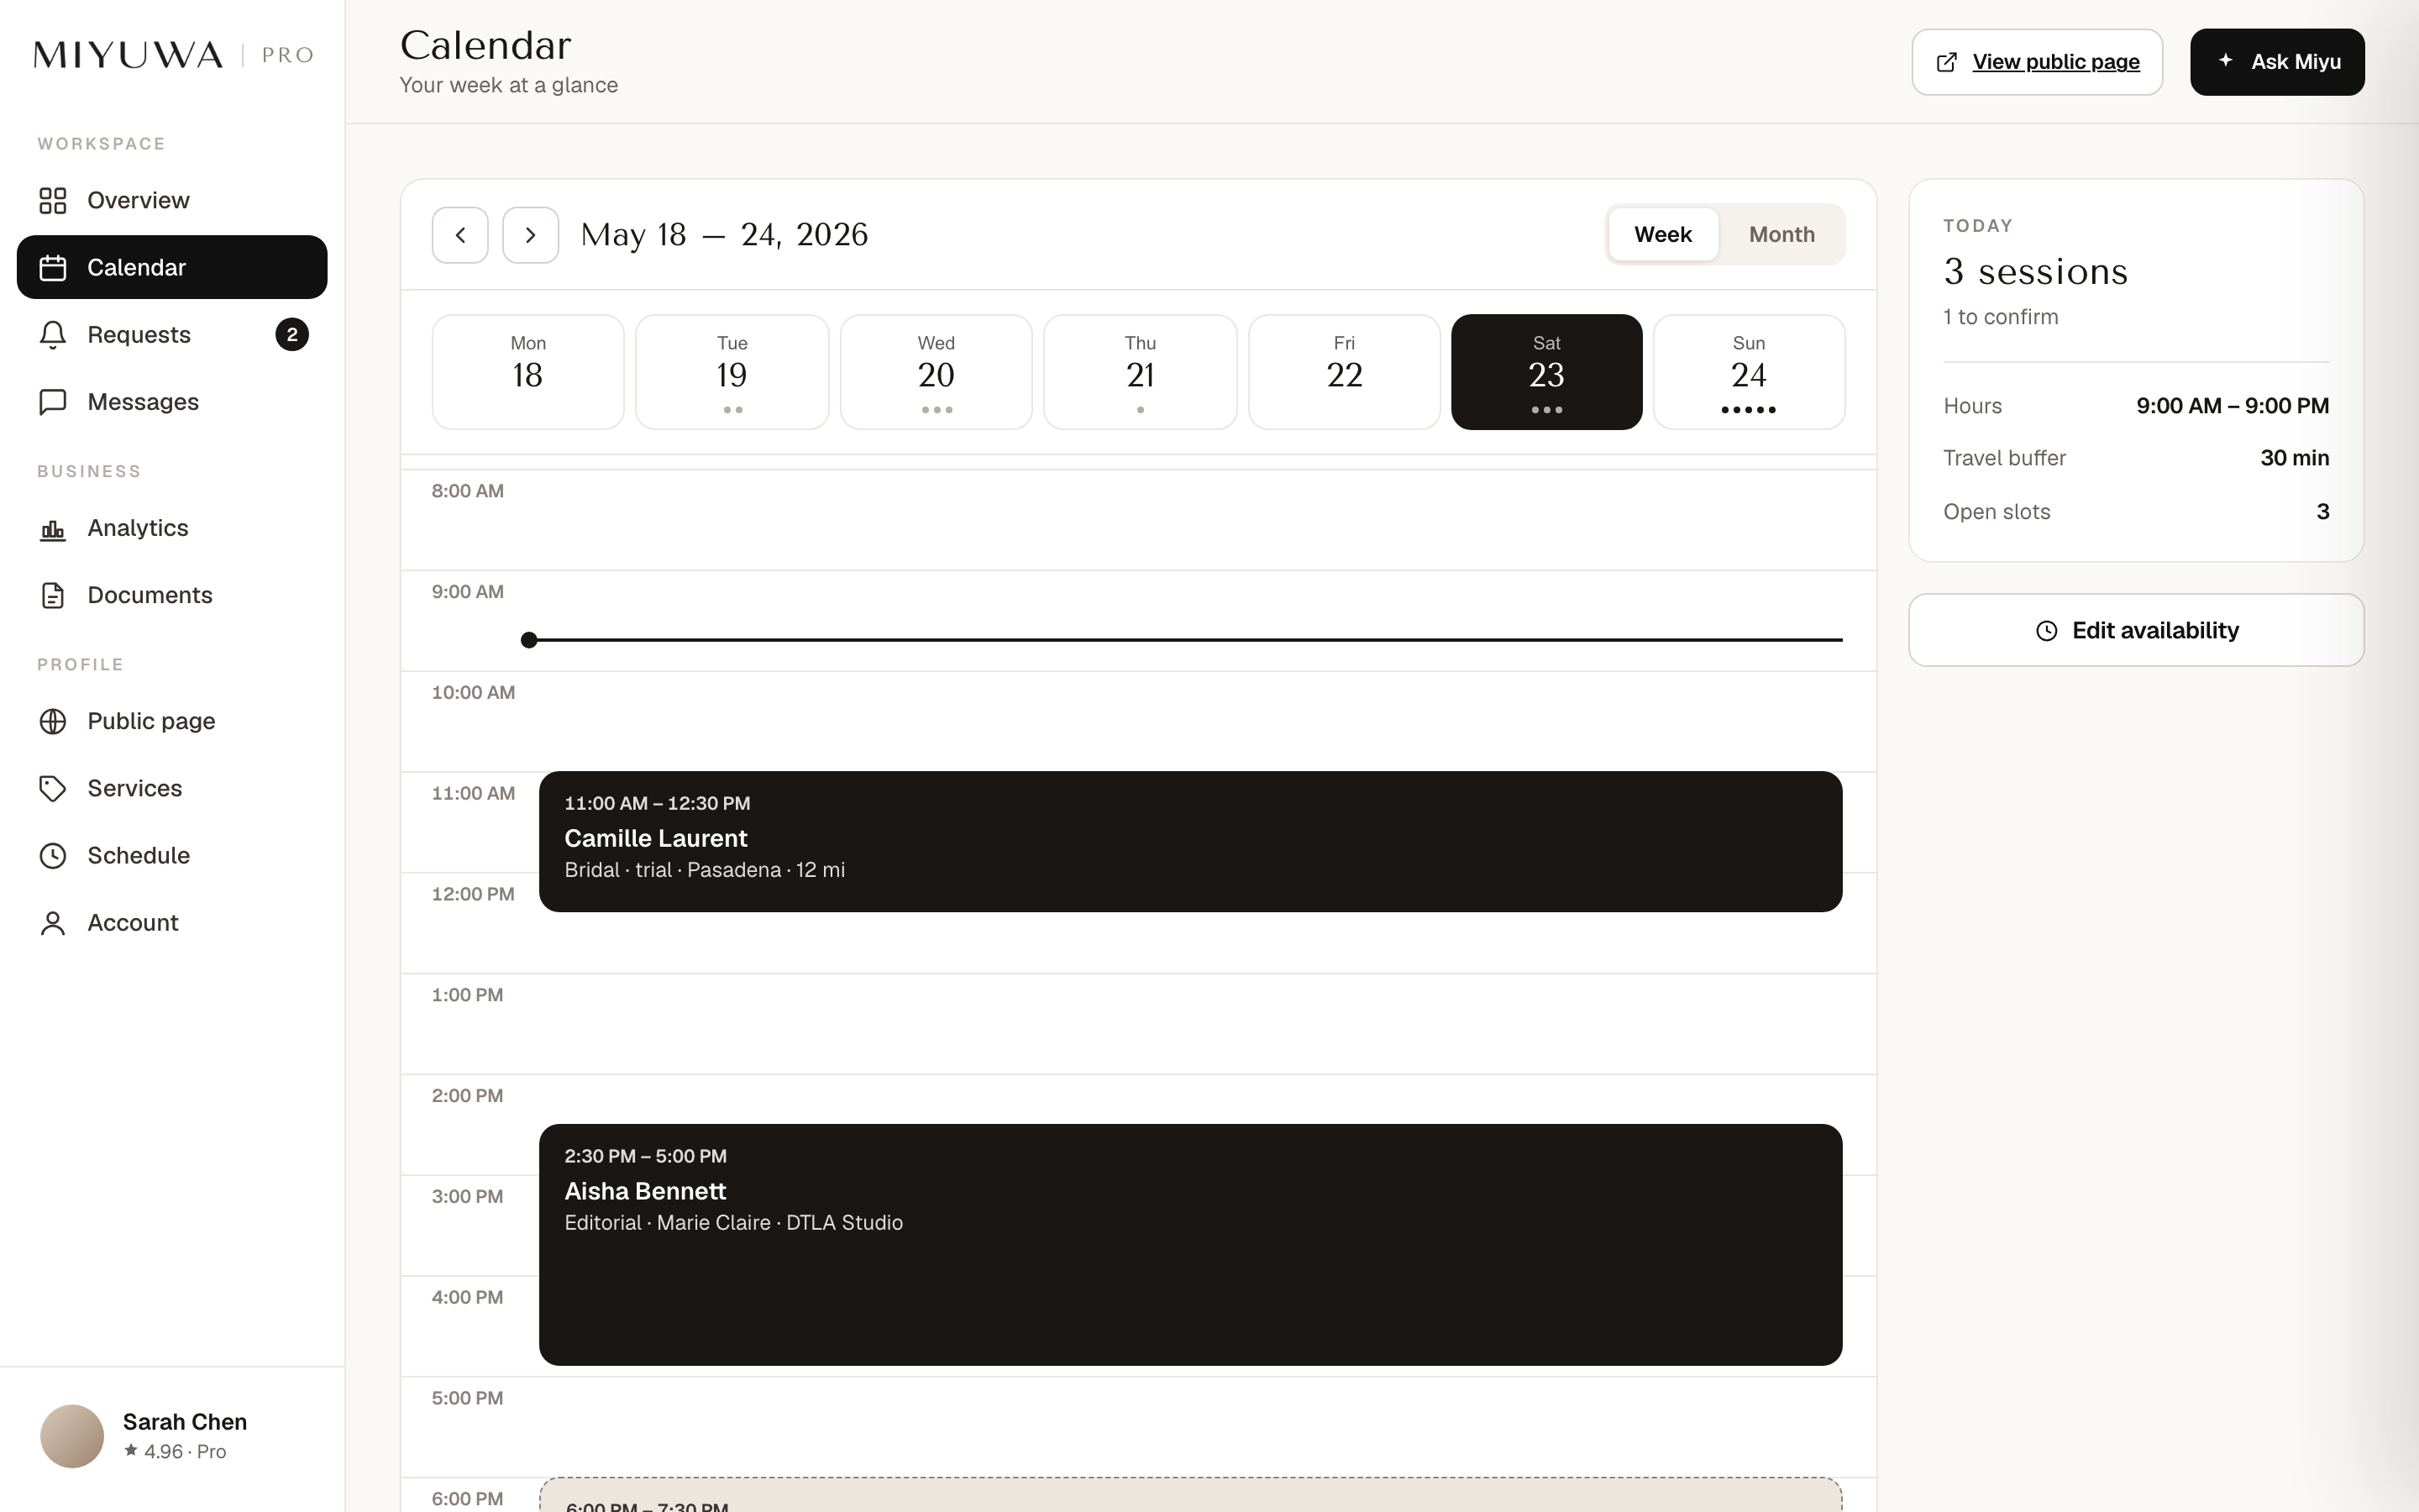The width and height of the screenshot is (2419, 1512).
Task: Advance to next week with right chevron
Action: [530, 235]
